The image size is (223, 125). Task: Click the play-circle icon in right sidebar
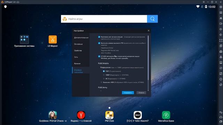click(x=221, y=68)
